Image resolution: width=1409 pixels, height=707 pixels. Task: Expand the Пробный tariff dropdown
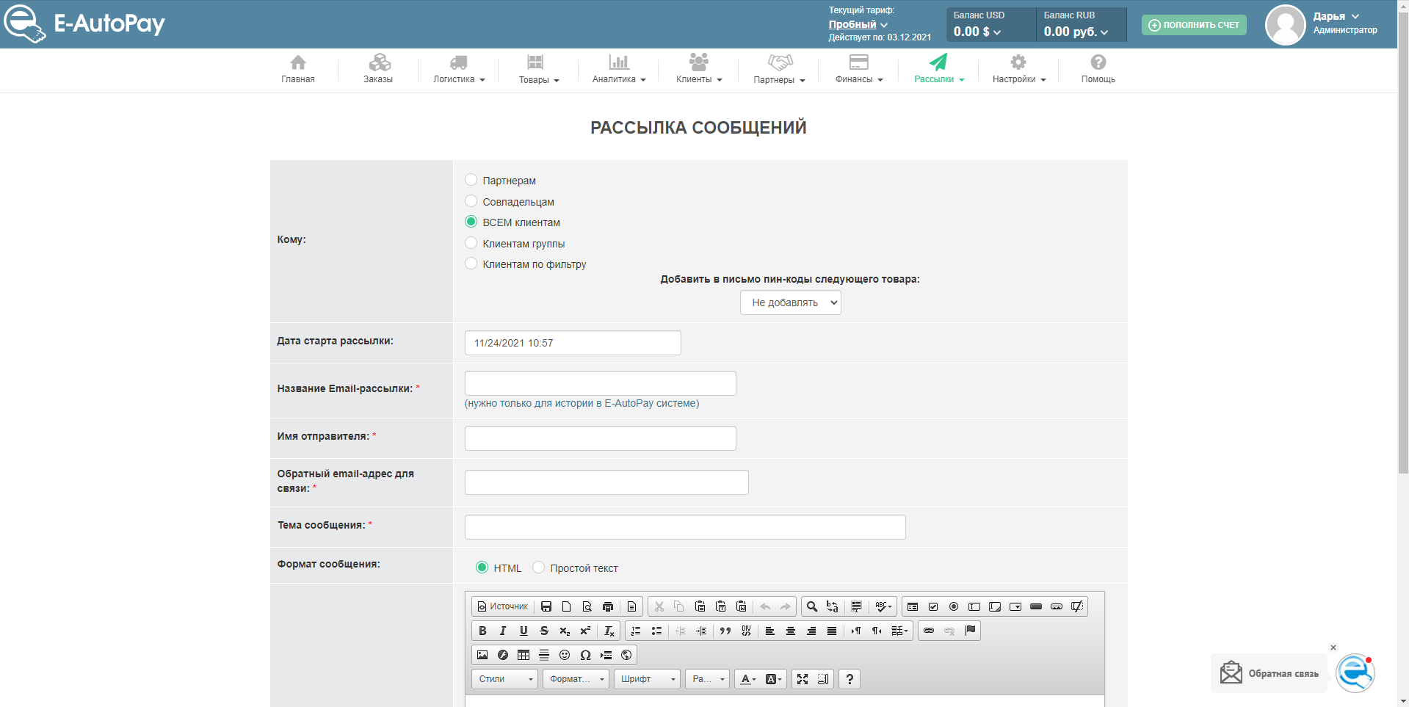[x=858, y=24]
